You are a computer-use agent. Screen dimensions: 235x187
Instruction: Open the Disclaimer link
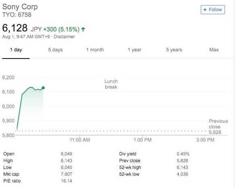click(64, 37)
